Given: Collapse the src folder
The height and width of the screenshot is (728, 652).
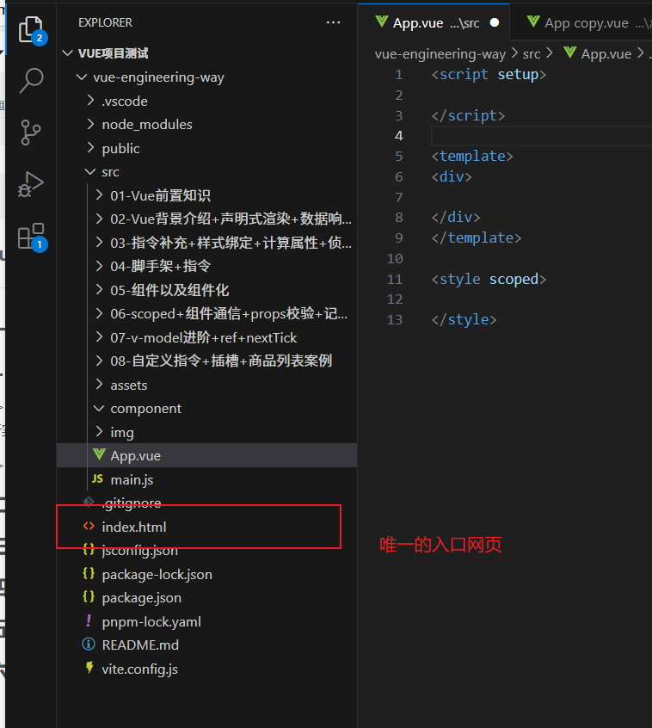Looking at the screenshot, I should coord(90,172).
